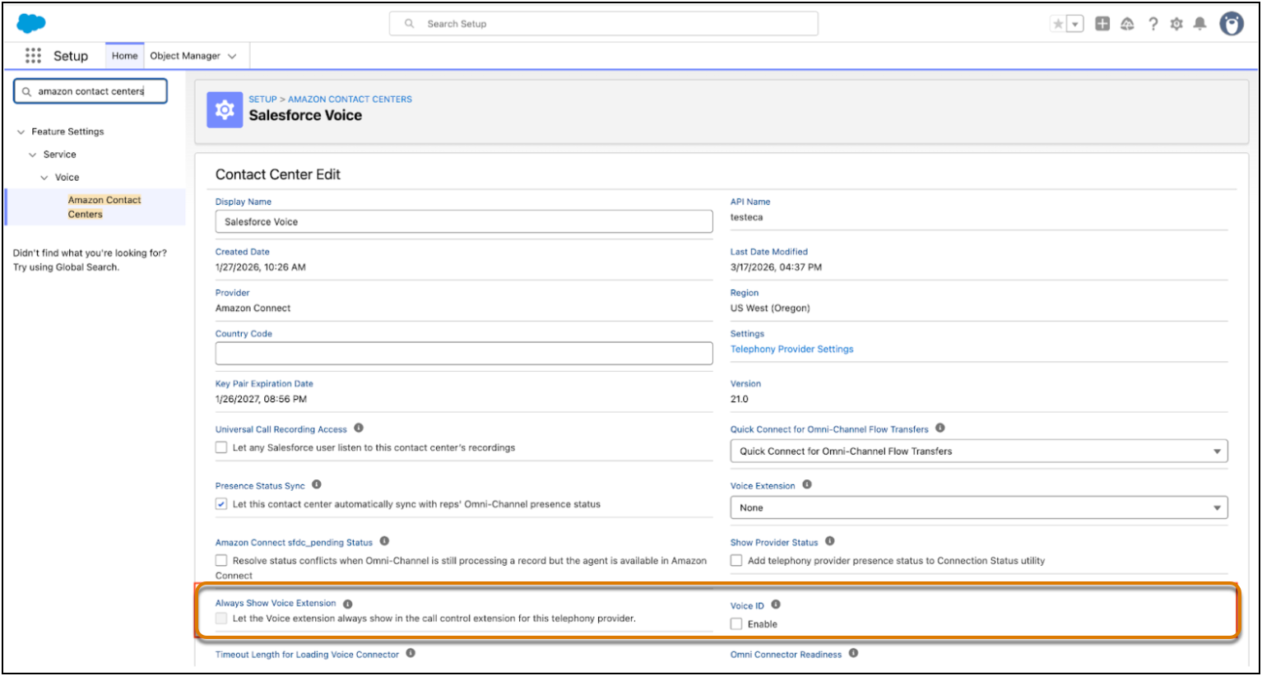
Task: Check the Show Provider Status checkbox
Action: point(736,560)
